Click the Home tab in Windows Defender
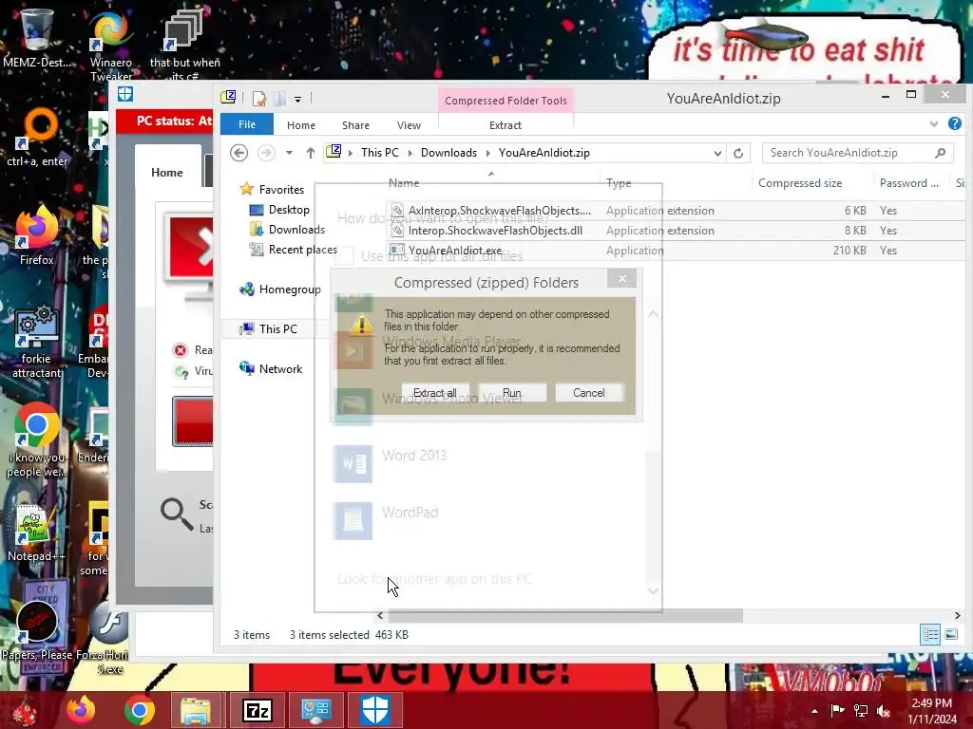This screenshot has height=729, width=973. click(167, 173)
